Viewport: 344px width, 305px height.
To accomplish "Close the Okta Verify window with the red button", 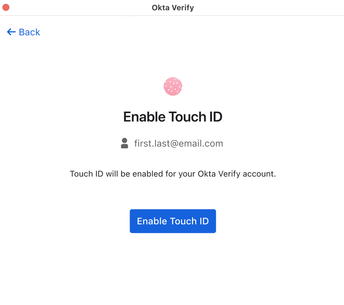I will click(6, 7).
